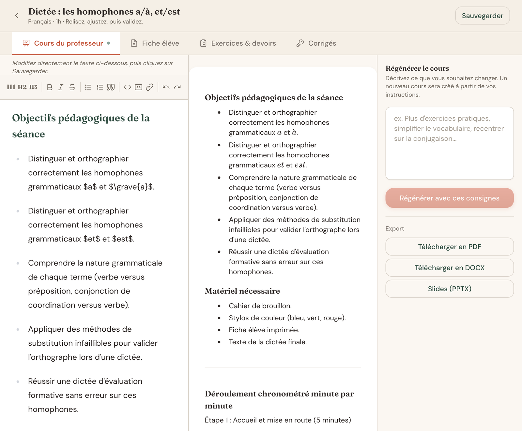Insert a code block
The width and height of the screenshot is (522, 431).
coord(139,87)
